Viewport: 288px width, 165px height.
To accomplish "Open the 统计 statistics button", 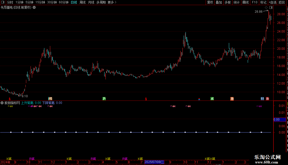I will tap(236, 2).
